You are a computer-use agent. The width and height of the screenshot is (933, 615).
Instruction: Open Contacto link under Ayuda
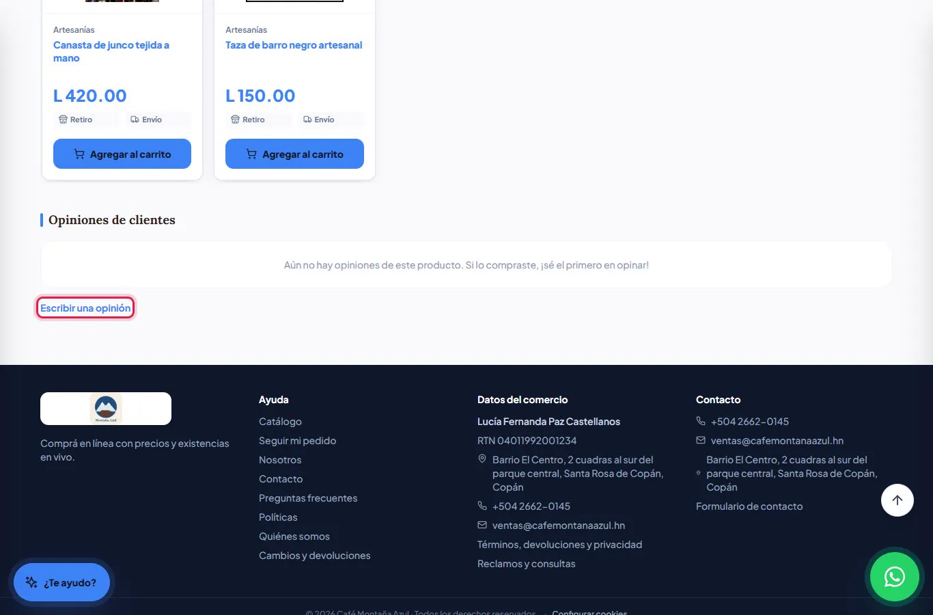click(x=281, y=479)
